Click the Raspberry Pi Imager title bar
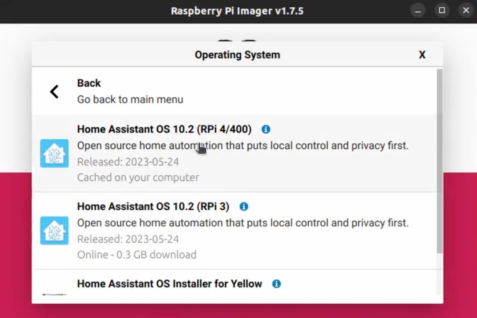Image resolution: width=477 pixels, height=318 pixels. point(237,11)
